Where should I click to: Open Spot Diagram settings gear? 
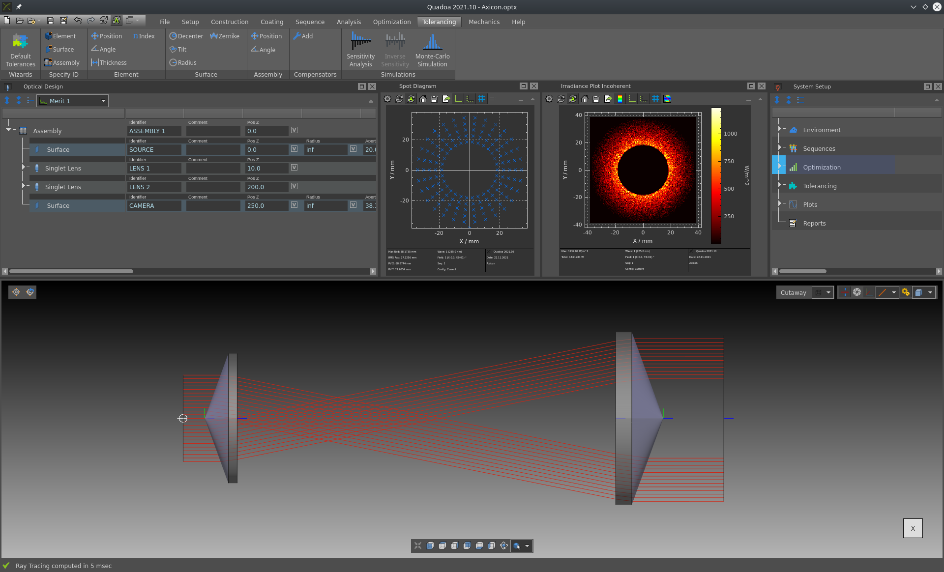(387, 99)
